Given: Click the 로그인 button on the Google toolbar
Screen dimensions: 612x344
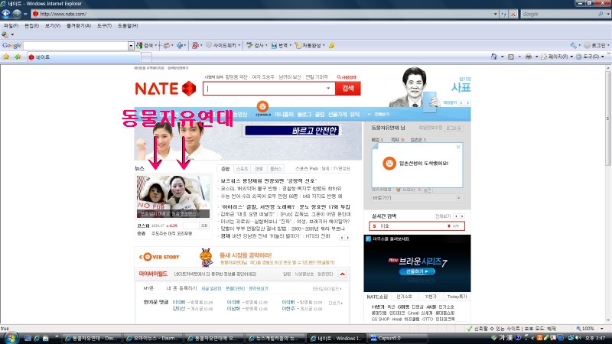Looking at the screenshot, I should pyautogui.click(x=594, y=46).
